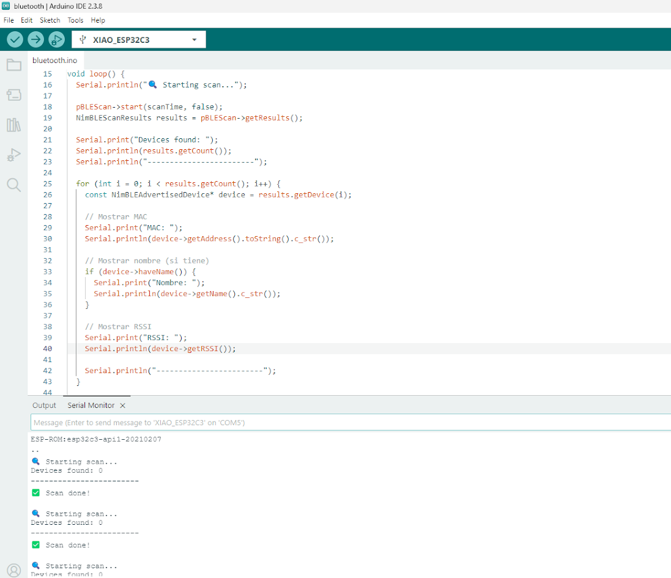Focus the serial message input field
This screenshot has width=671, height=578.
(350, 422)
